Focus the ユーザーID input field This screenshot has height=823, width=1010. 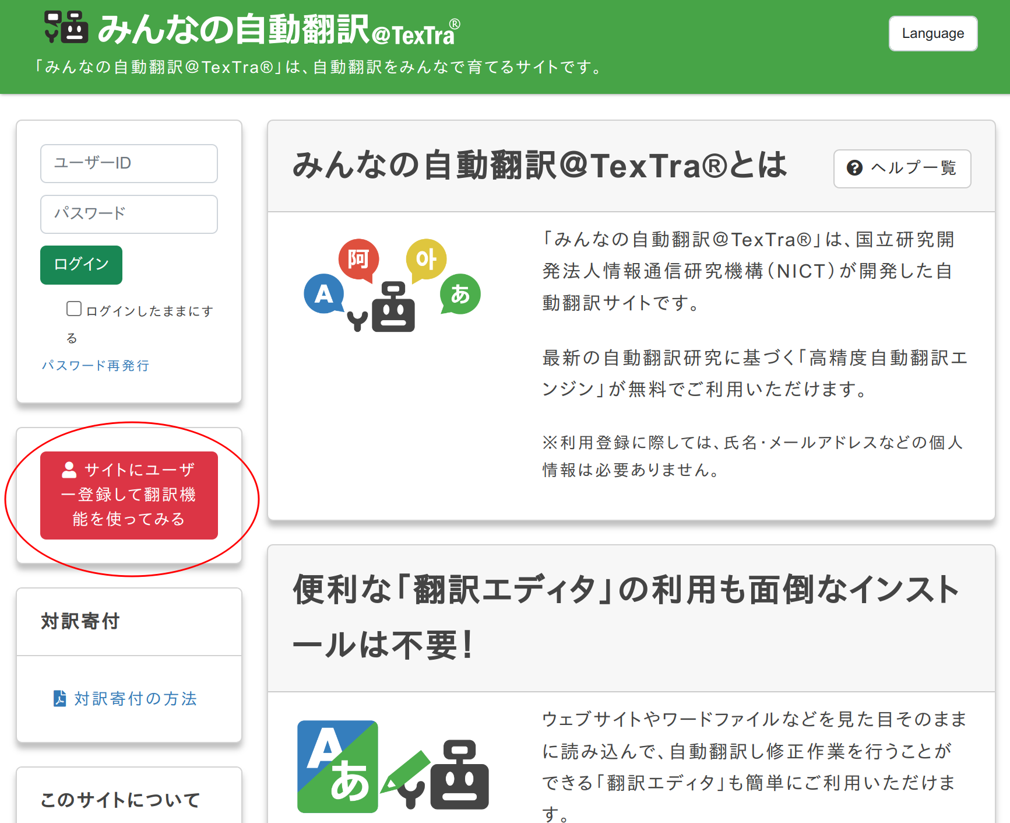tap(129, 163)
